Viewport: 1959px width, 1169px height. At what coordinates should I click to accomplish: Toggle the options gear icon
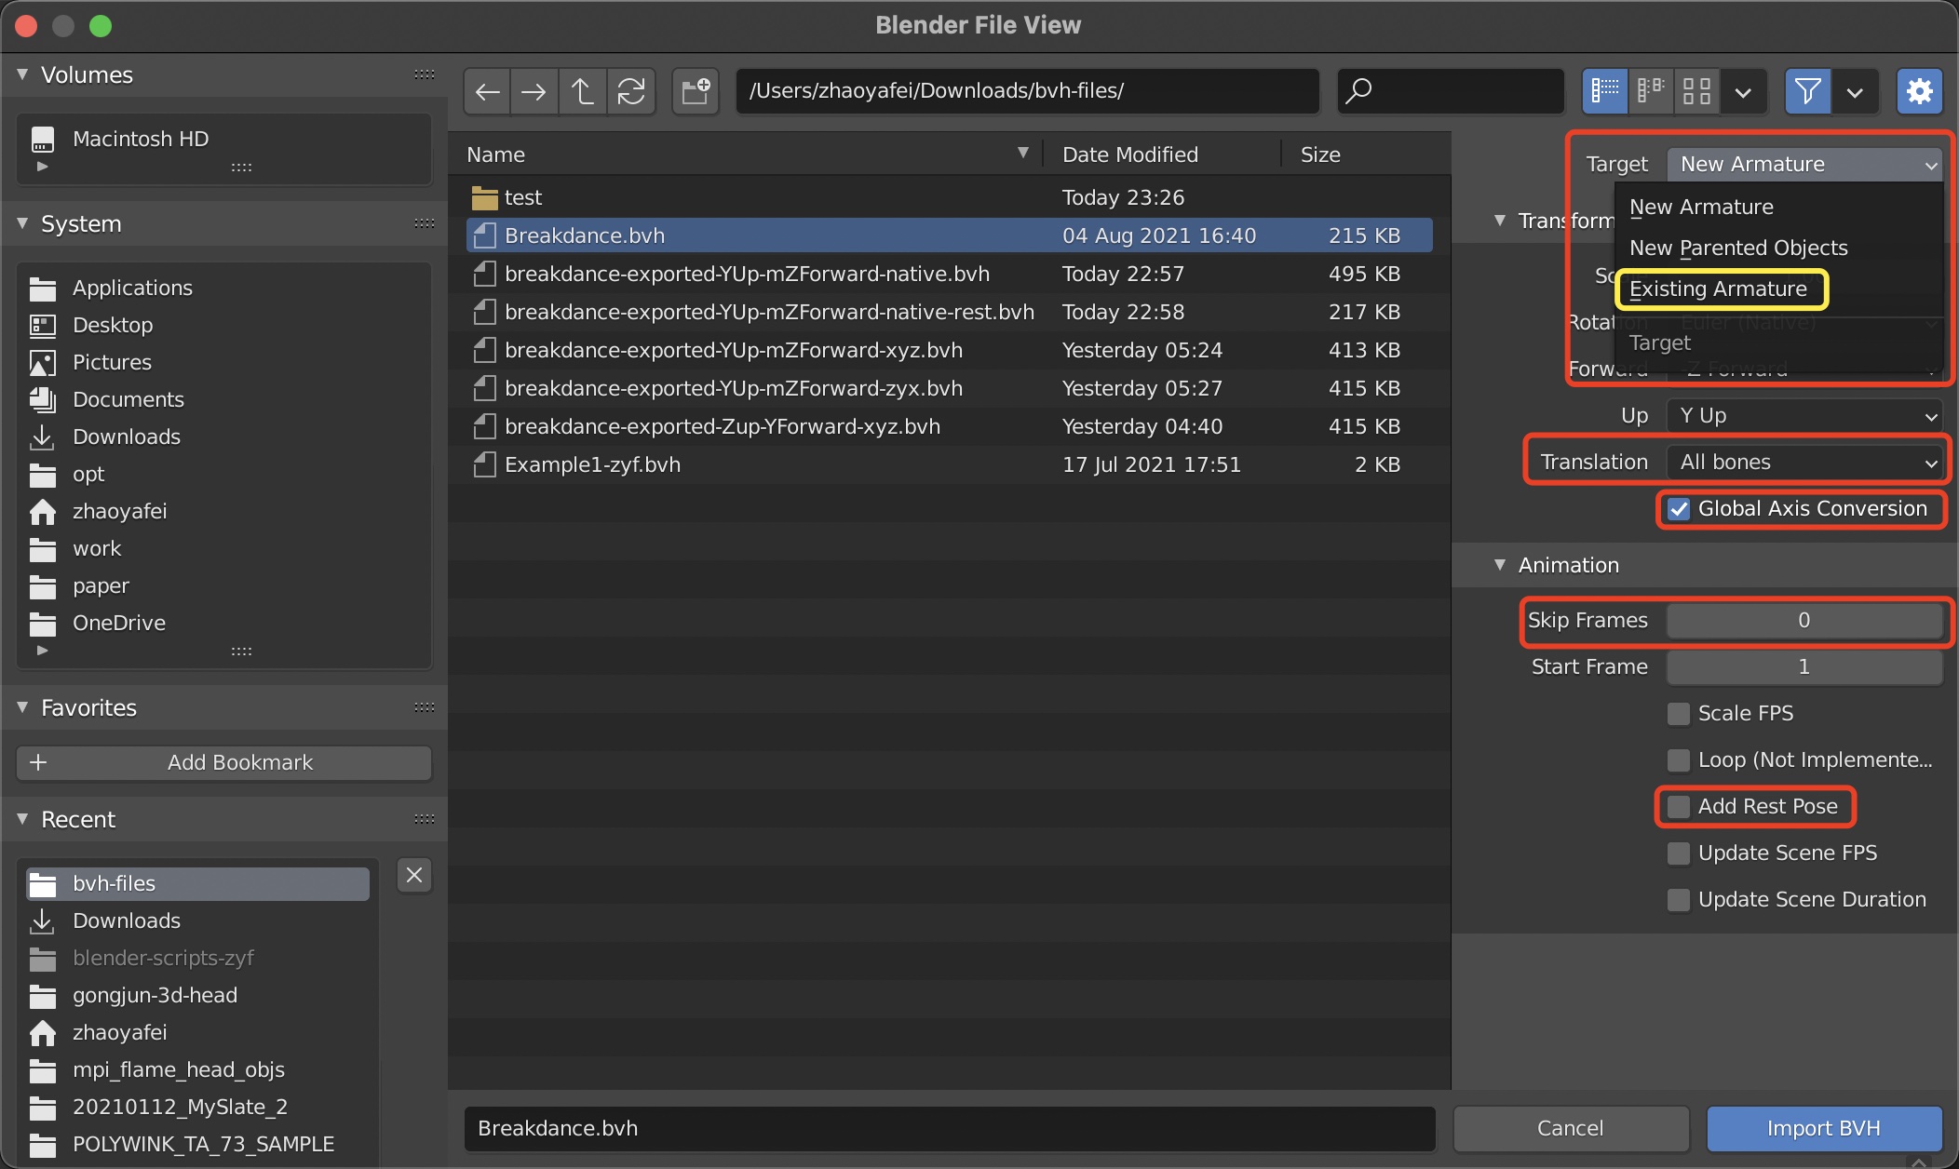coord(1919,91)
